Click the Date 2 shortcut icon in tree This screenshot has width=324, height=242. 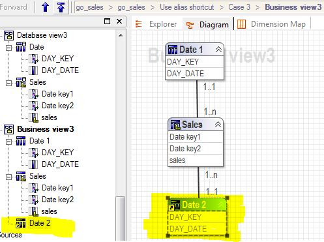(21, 223)
